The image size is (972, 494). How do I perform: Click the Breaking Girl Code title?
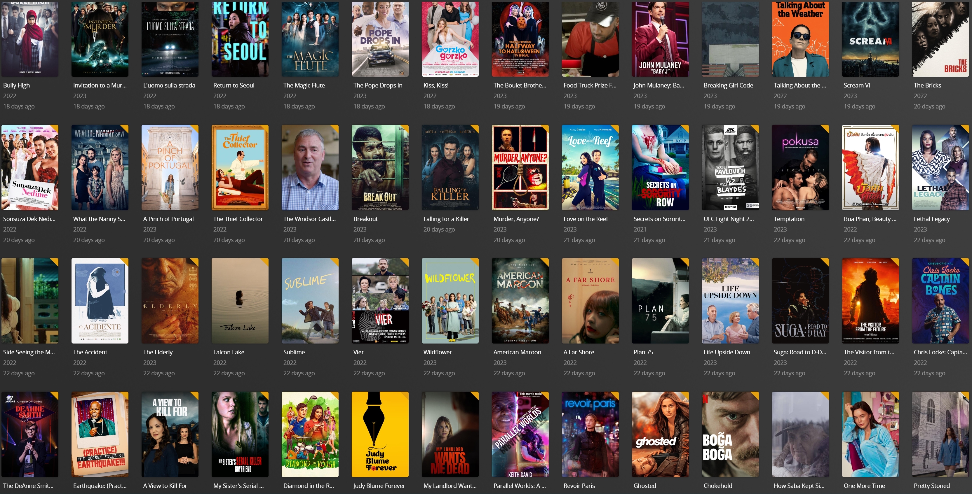pyautogui.click(x=728, y=85)
